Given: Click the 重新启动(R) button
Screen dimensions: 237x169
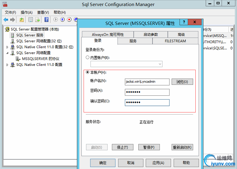Looking at the screenshot, I should coord(182,147).
